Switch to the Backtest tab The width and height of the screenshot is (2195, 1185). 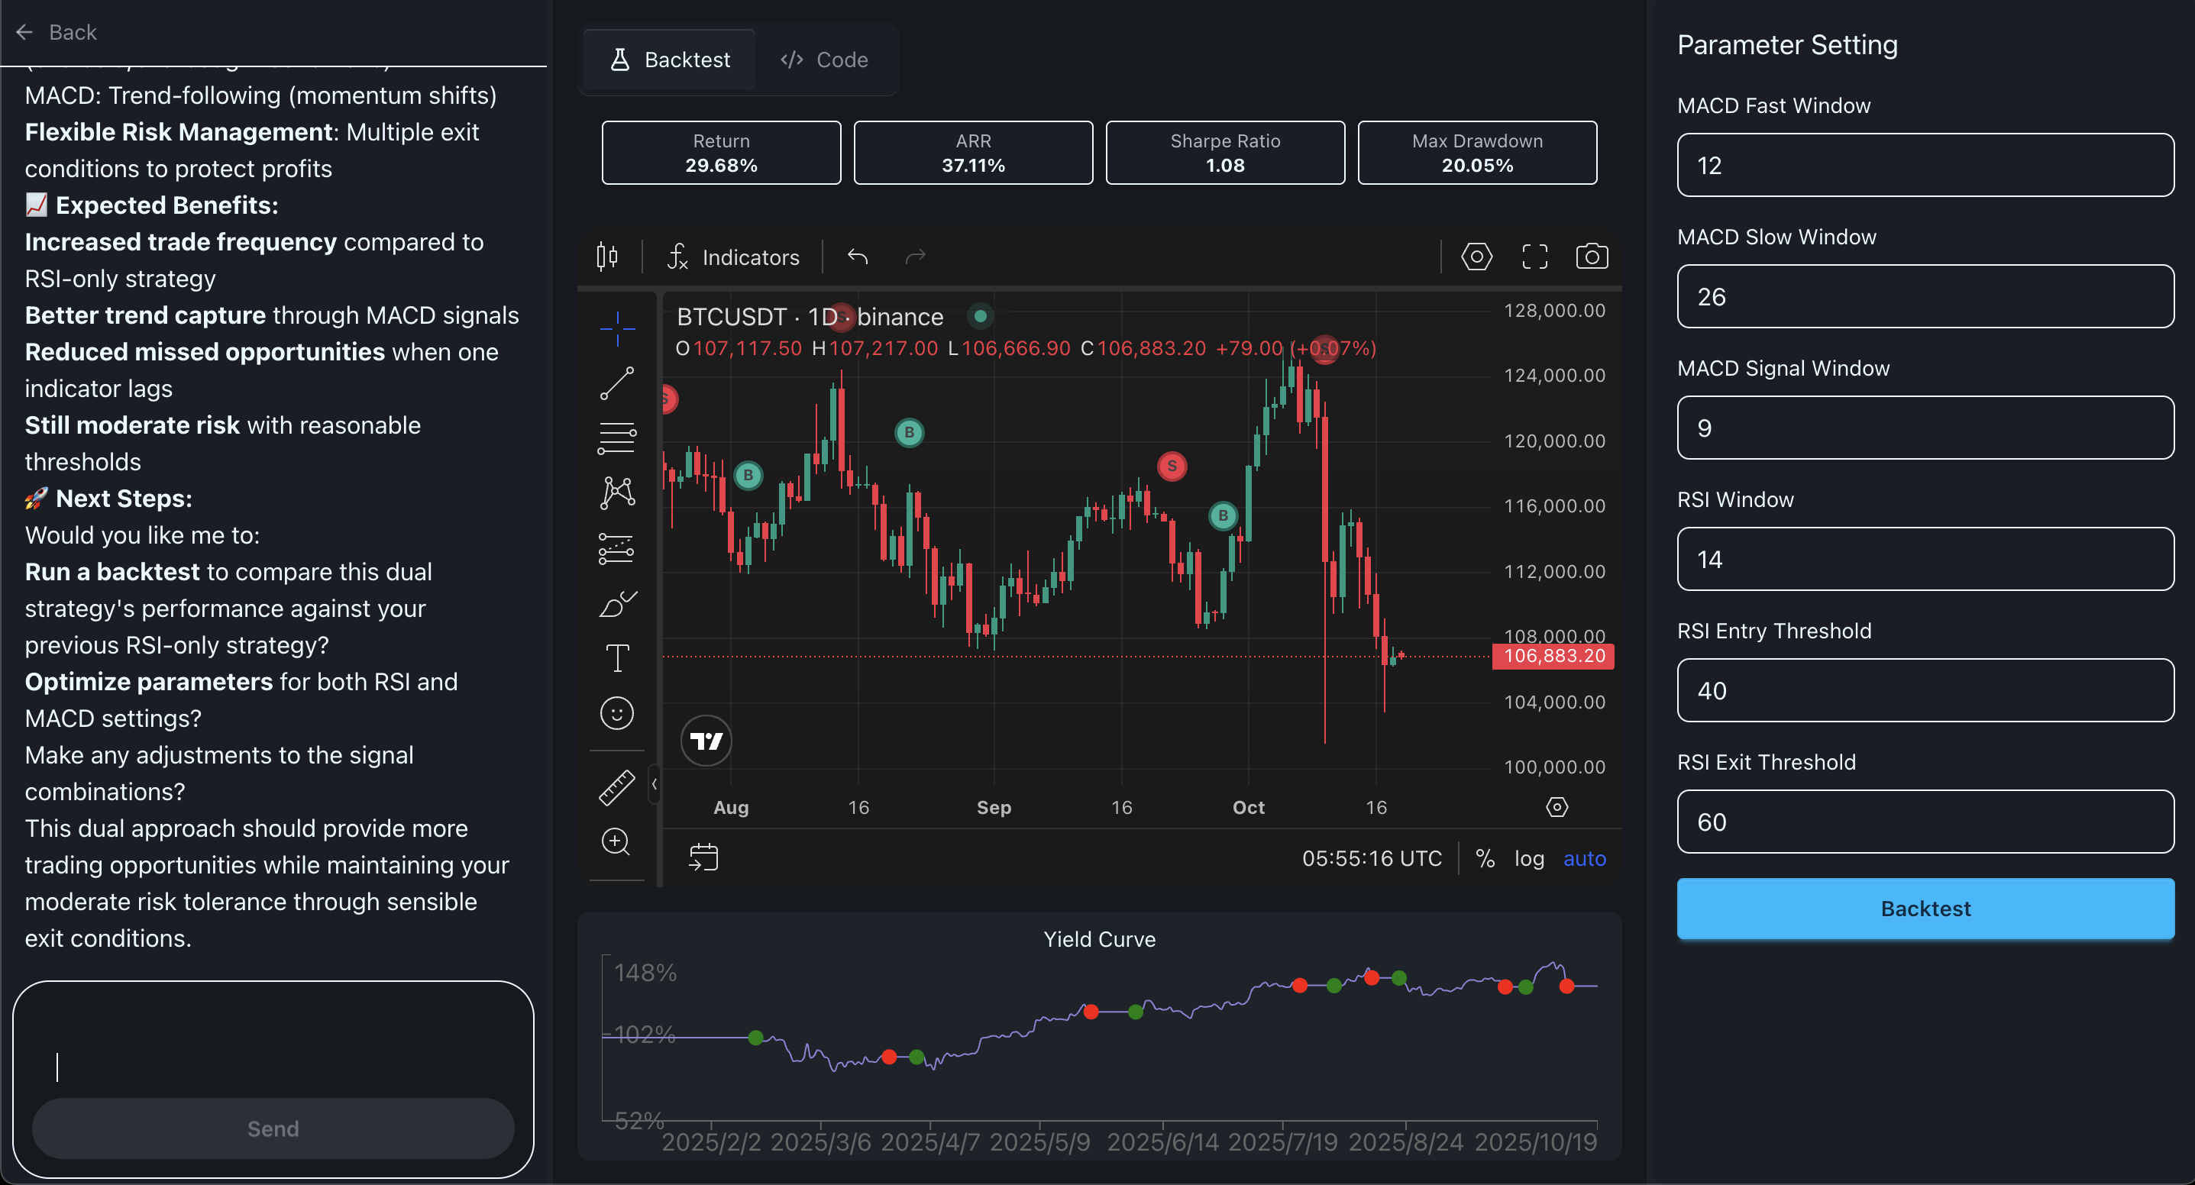pos(668,59)
